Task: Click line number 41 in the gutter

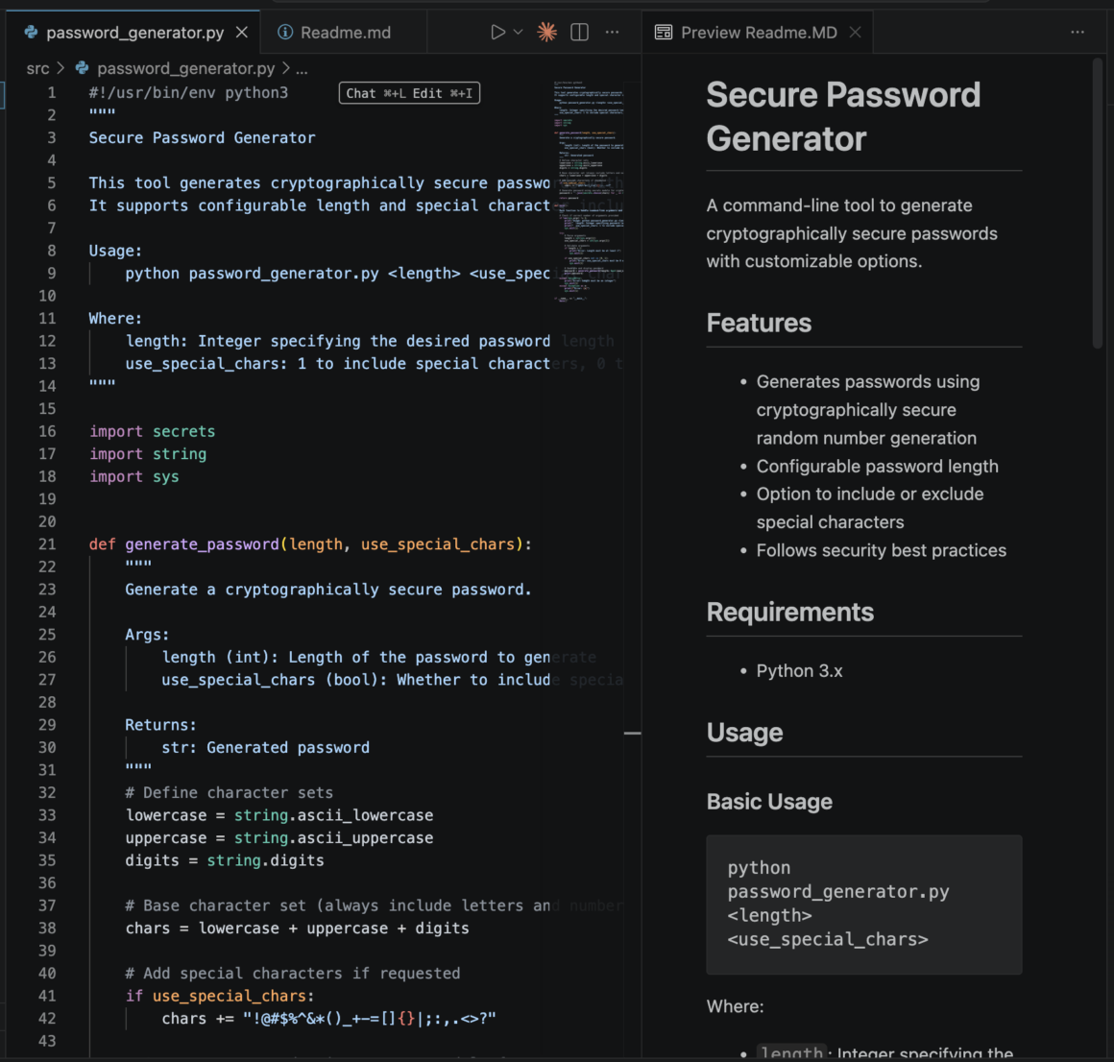Action: coord(47,997)
